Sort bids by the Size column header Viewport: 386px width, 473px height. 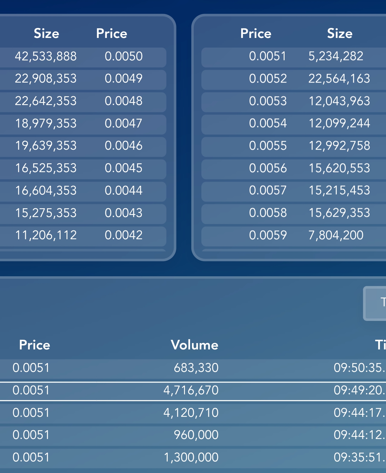tap(46, 33)
